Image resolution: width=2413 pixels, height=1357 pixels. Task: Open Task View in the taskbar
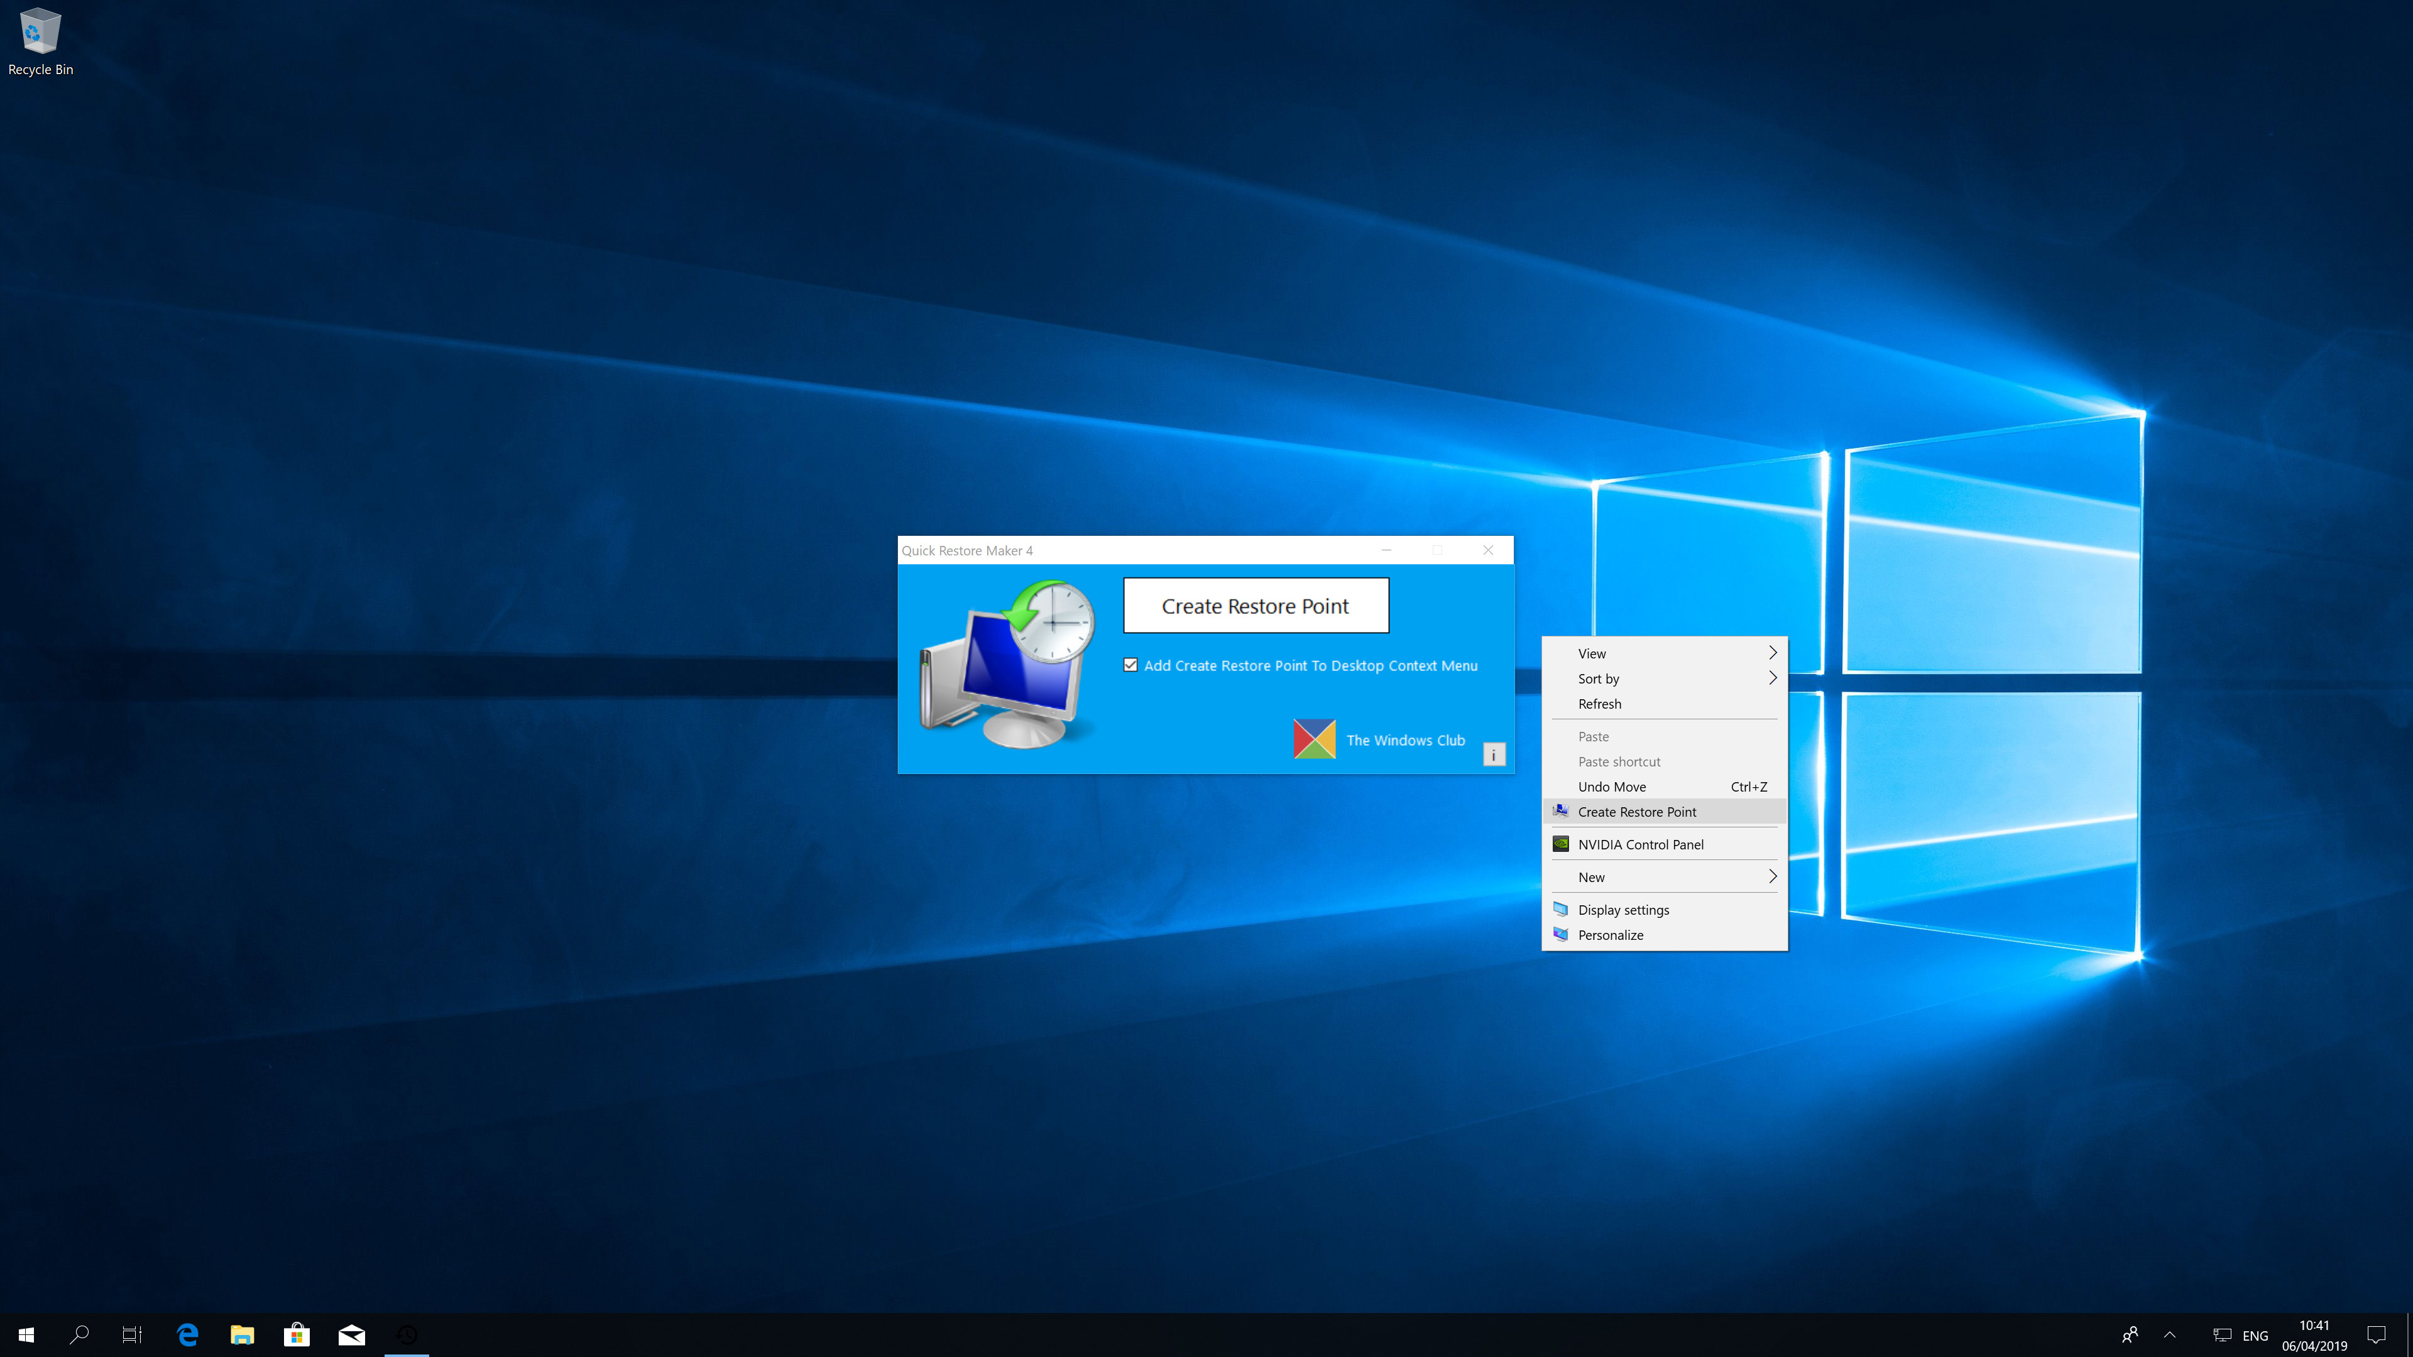click(x=132, y=1334)
